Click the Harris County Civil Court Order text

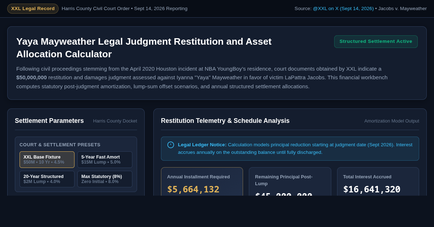click(95, 9)
